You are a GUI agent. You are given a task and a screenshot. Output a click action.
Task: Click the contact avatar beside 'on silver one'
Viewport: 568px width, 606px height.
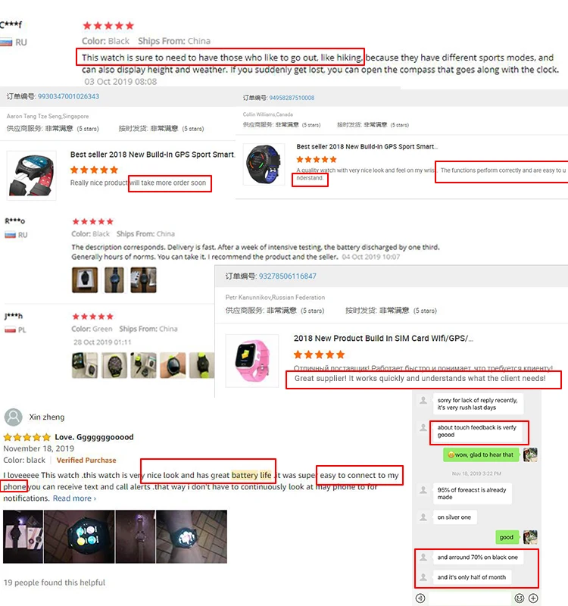(423, 517)
